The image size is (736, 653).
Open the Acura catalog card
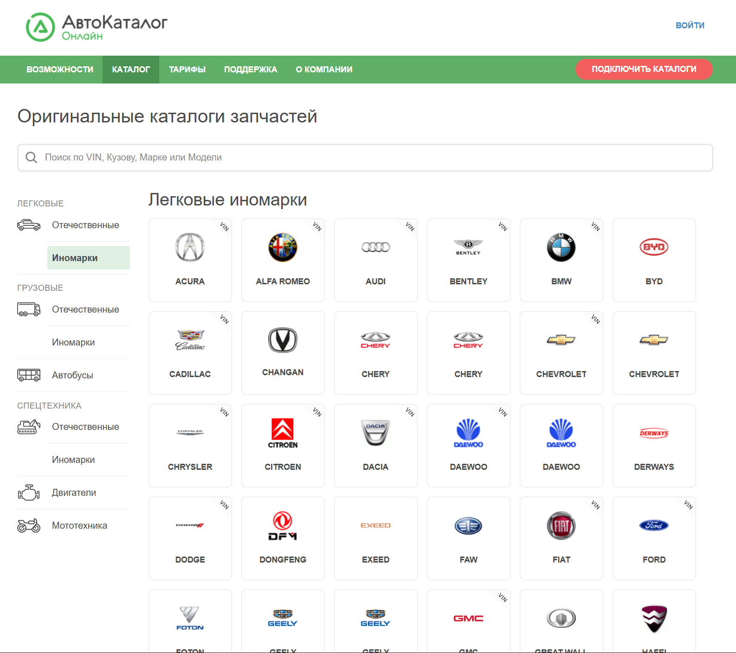coord(190,260)
